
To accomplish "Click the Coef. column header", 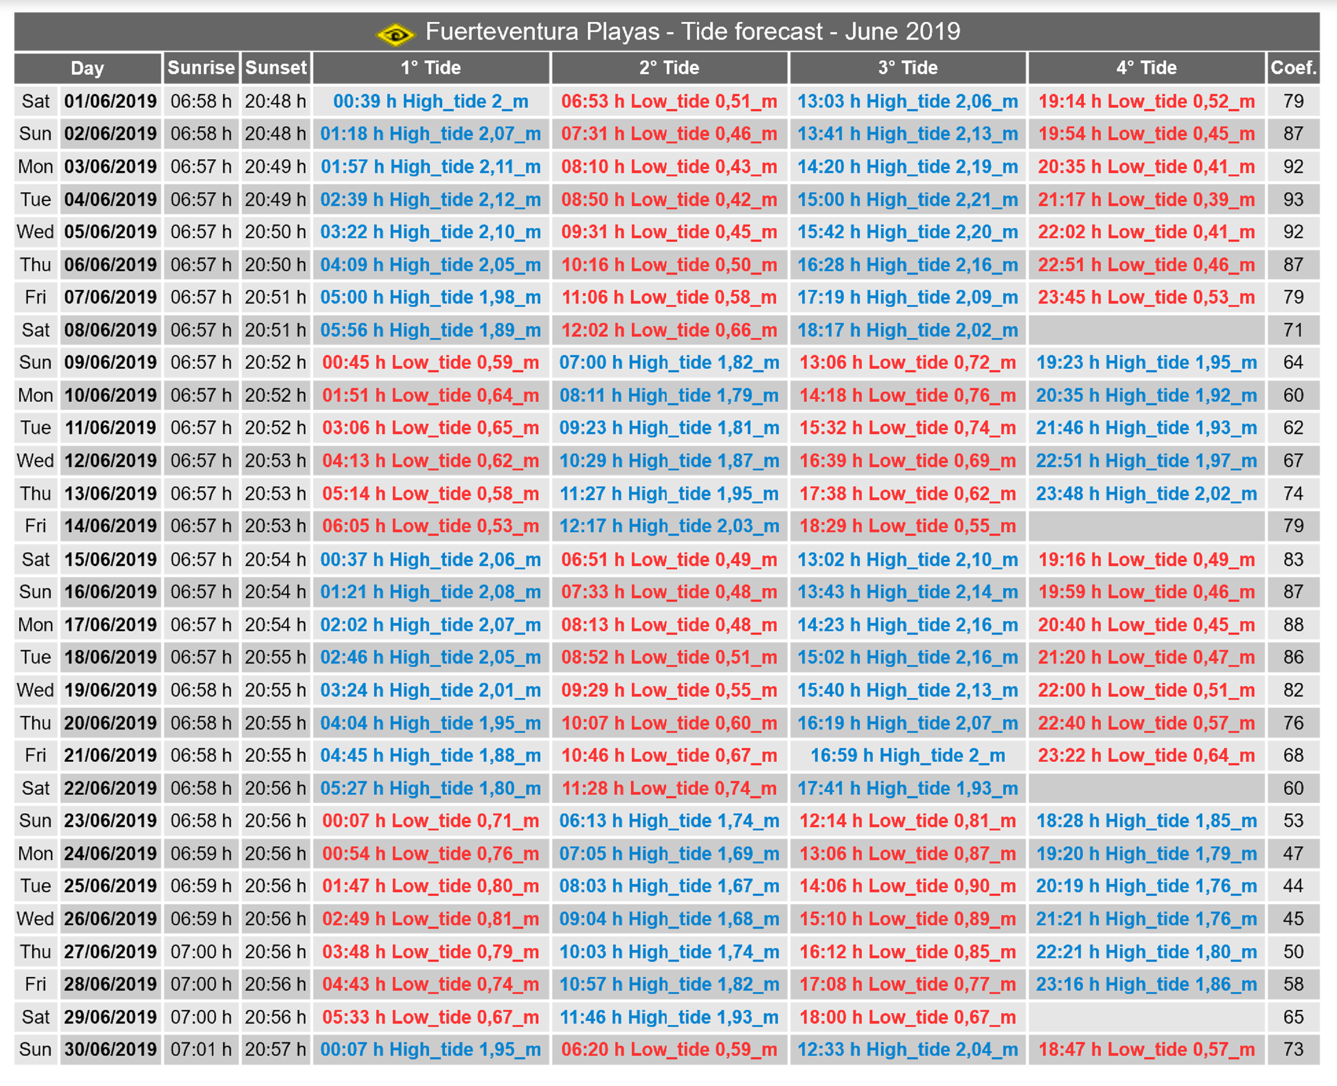I will [x=1293, y=68].
